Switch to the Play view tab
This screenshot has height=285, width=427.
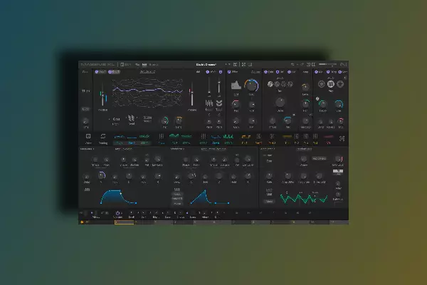tap(137, 65)
